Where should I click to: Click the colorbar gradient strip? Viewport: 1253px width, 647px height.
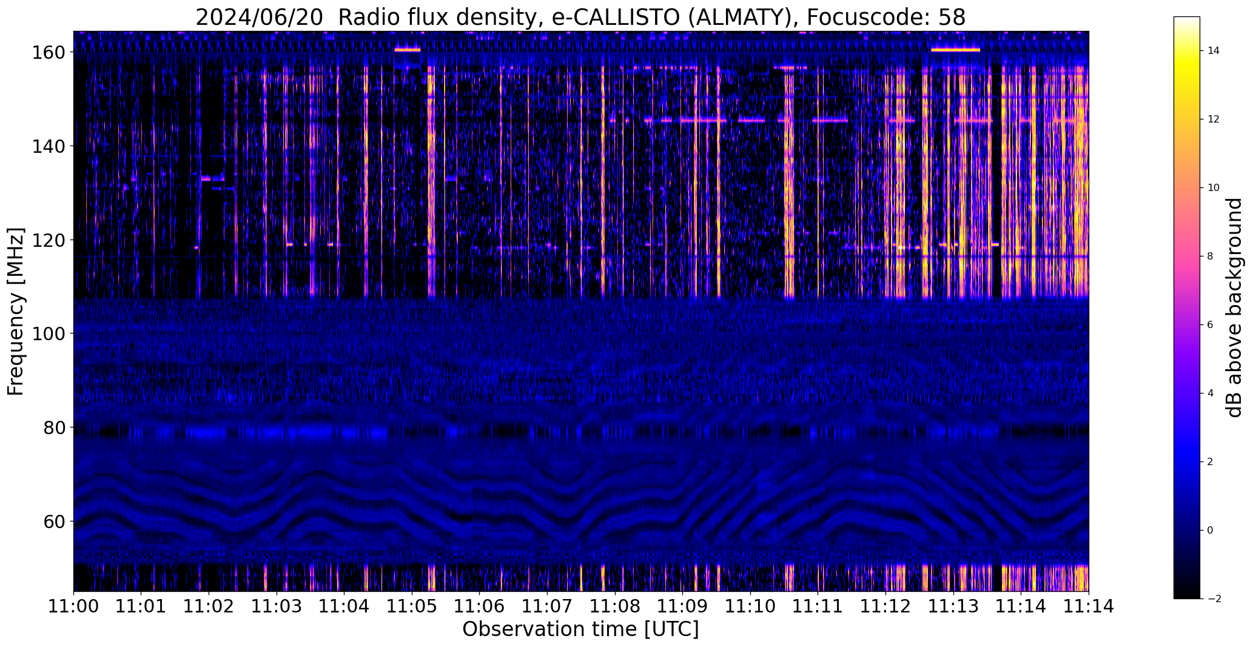1186,307
